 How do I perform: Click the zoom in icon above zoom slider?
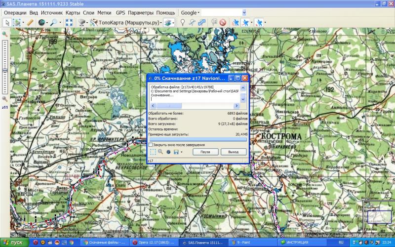[x=4, y=34]
